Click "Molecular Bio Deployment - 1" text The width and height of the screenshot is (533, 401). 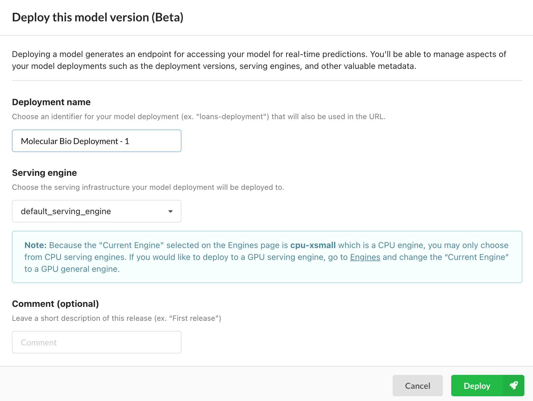[75, 141]
